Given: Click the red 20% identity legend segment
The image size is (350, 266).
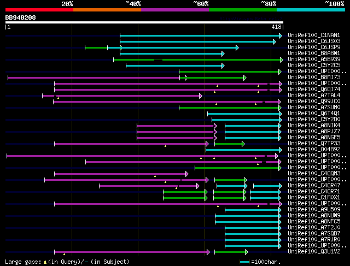Looking at the screenshot, I should [39, 10].
